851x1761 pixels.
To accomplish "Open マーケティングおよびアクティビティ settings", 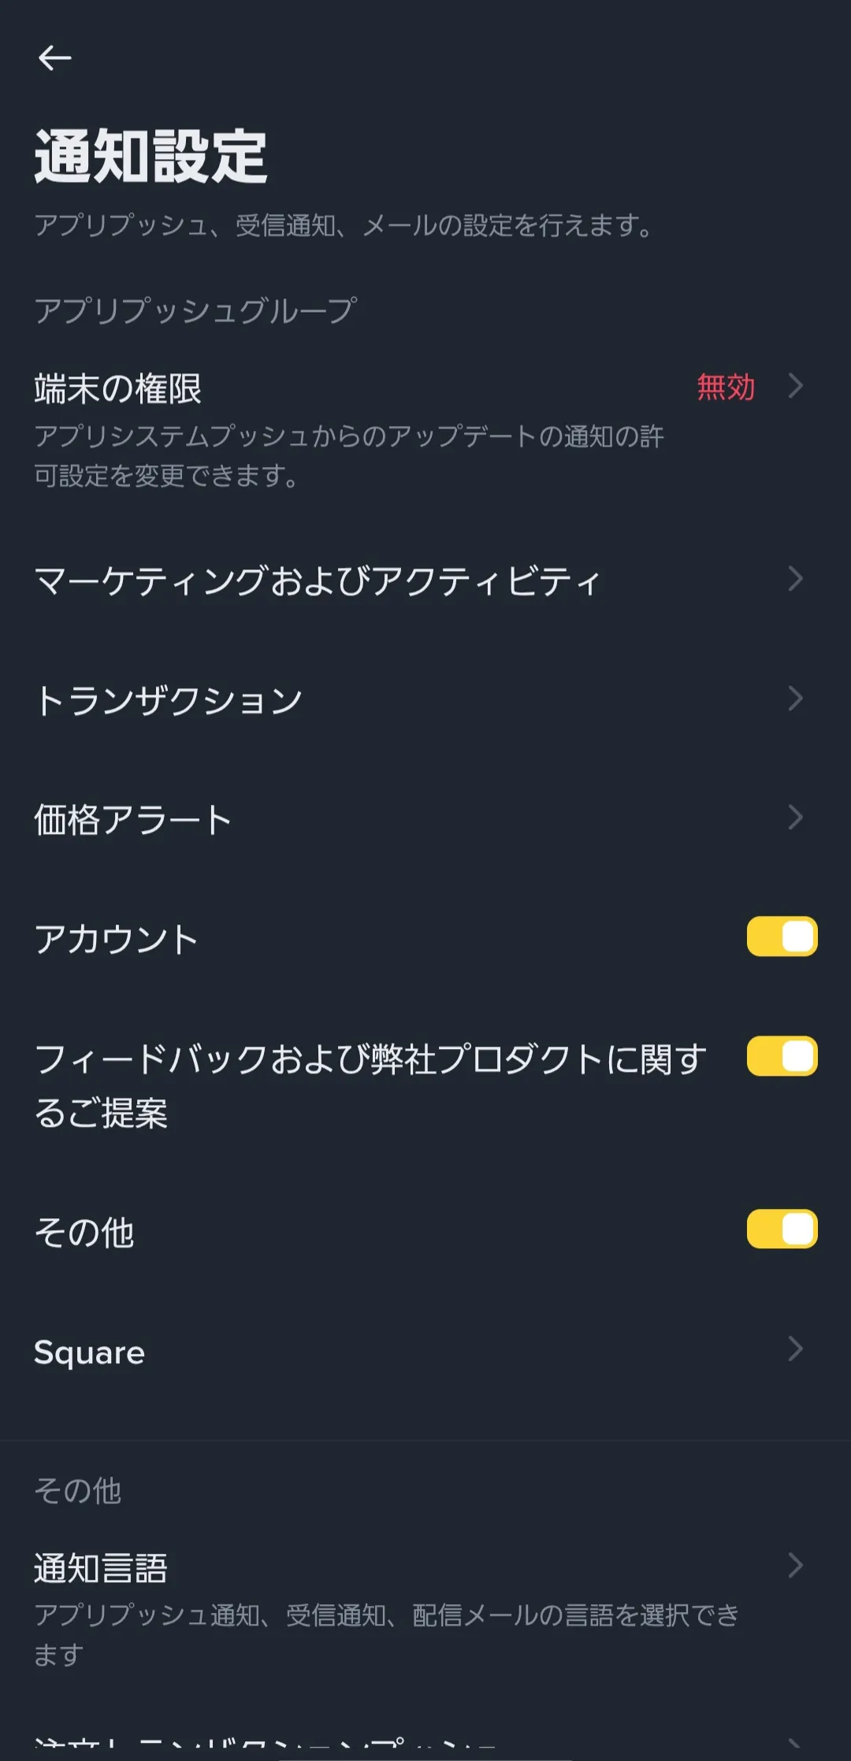I will click(317, 581).
